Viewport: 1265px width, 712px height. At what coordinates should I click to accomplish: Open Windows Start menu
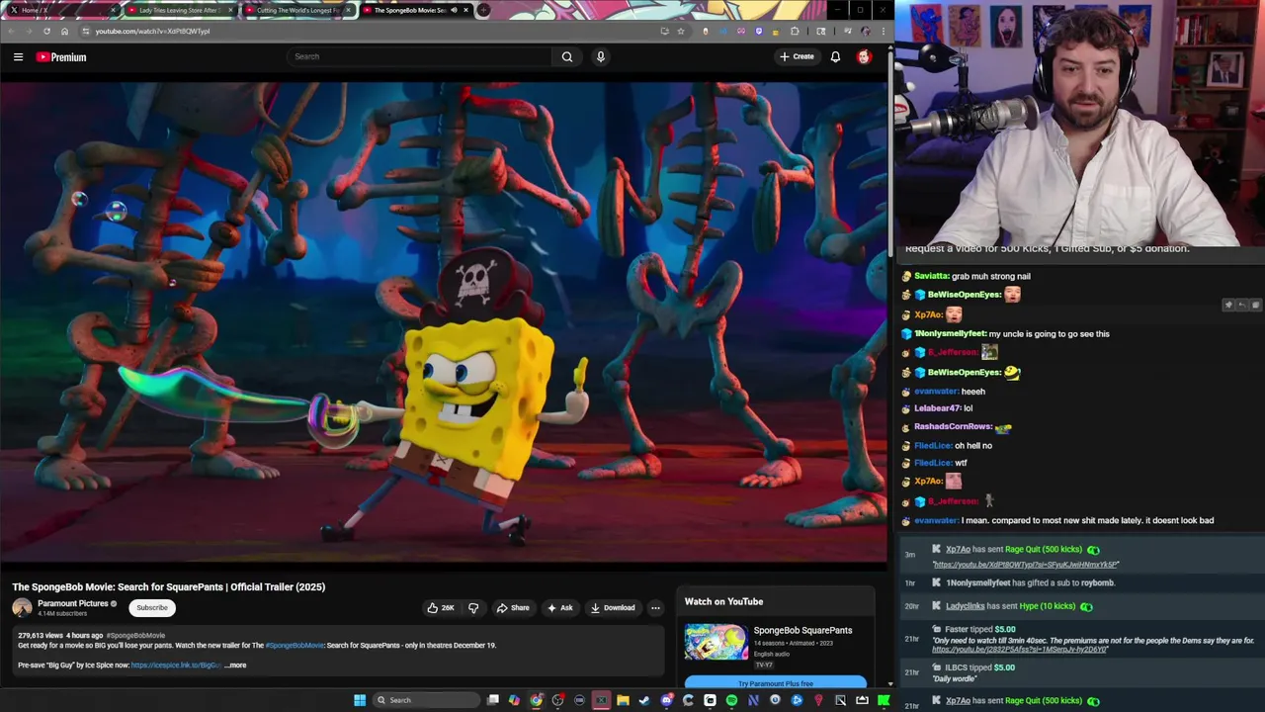tap(360, 700)
